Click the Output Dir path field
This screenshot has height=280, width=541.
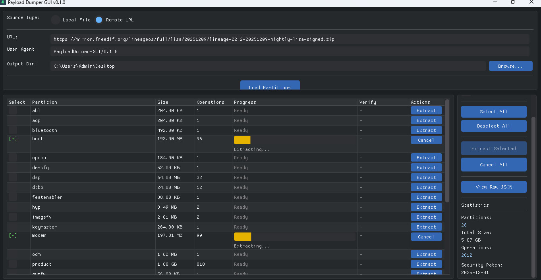point(268,66)
